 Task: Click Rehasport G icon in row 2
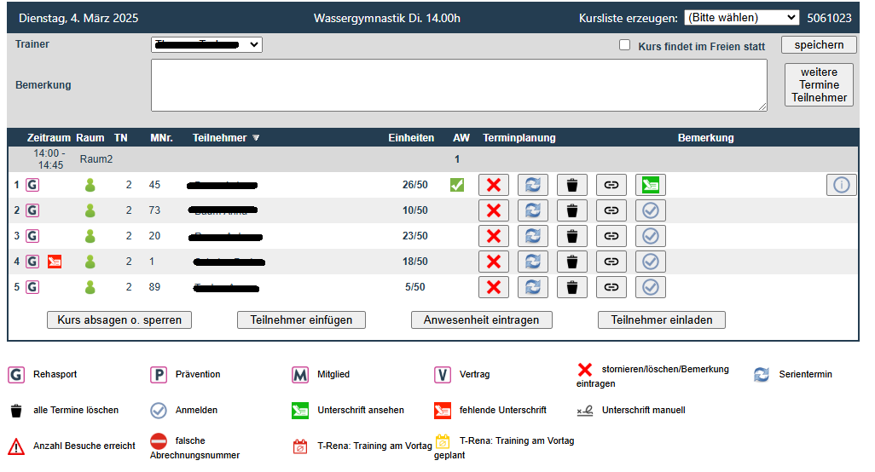(x=32, y=210)
